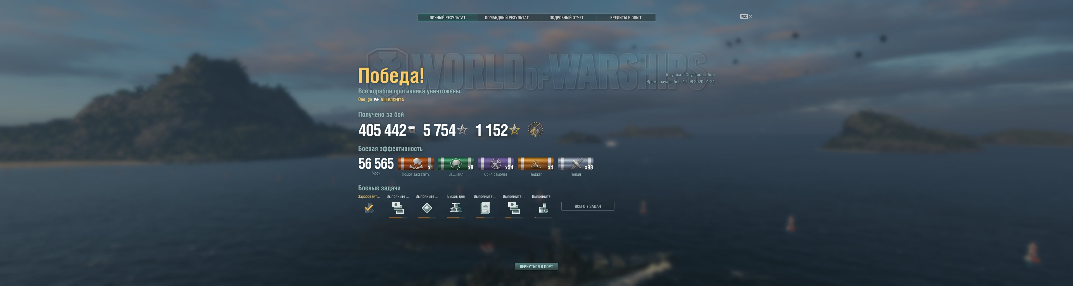The width and height of the screenshot is (1073, 286).
Task: Select the coin stack mission icon
Action: point(543,208)
